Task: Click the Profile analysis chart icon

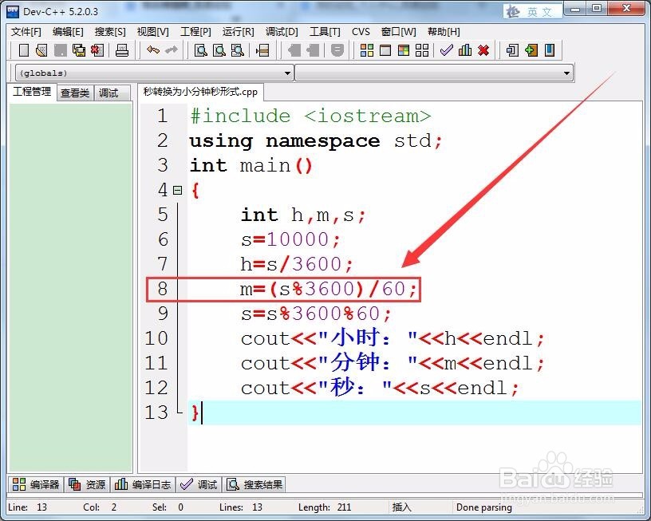Action: pos(465,50)
